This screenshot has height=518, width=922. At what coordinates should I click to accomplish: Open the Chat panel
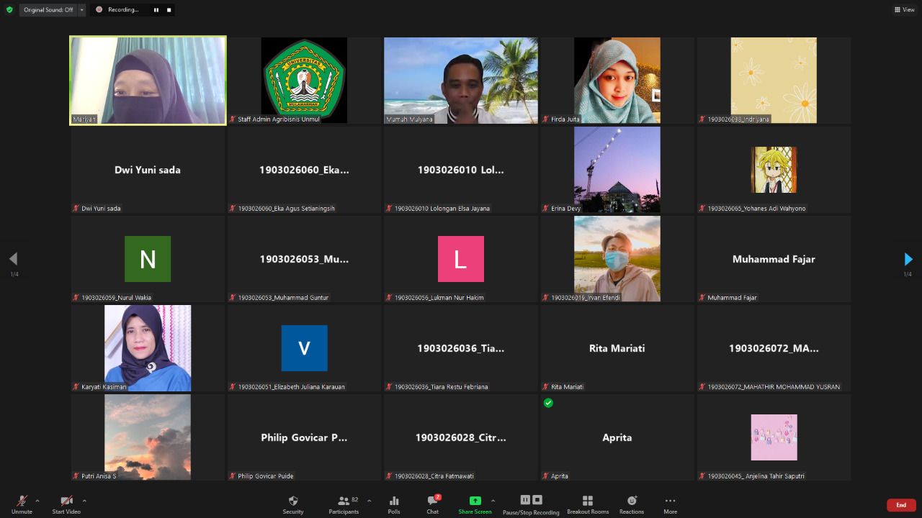[432, 504]
